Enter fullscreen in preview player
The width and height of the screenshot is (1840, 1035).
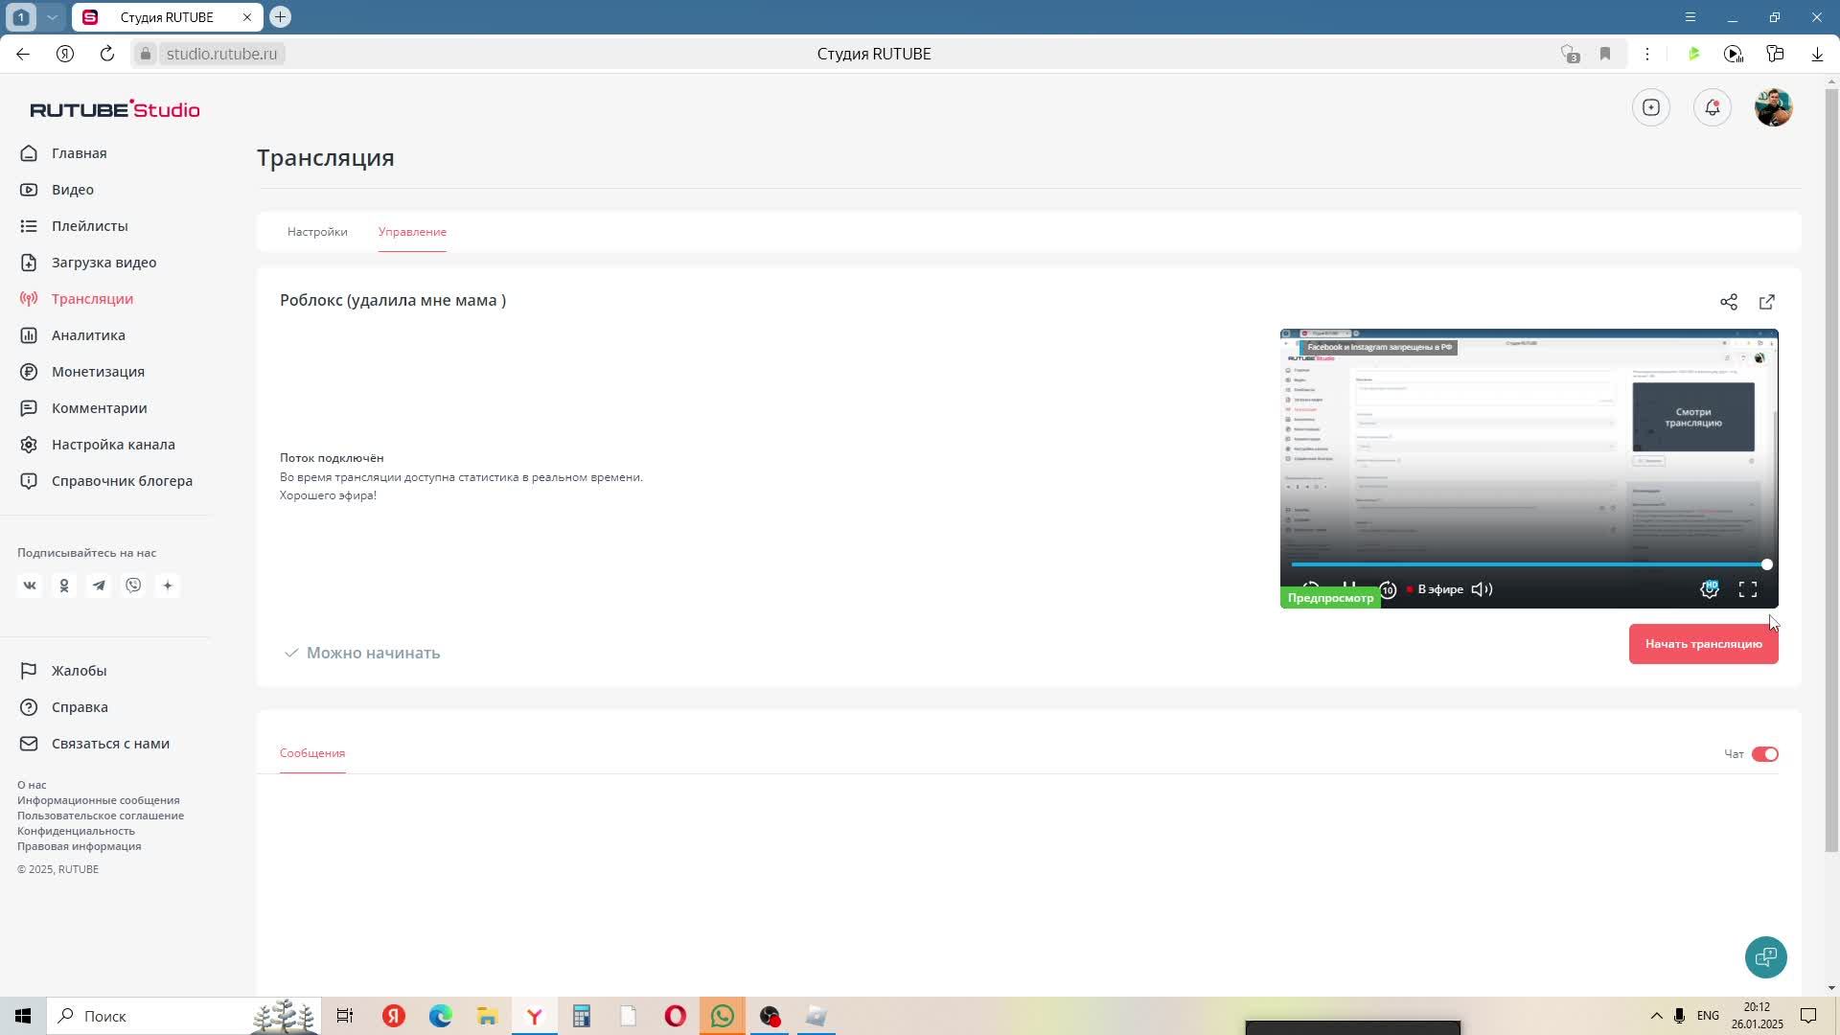coord(1748,589)
